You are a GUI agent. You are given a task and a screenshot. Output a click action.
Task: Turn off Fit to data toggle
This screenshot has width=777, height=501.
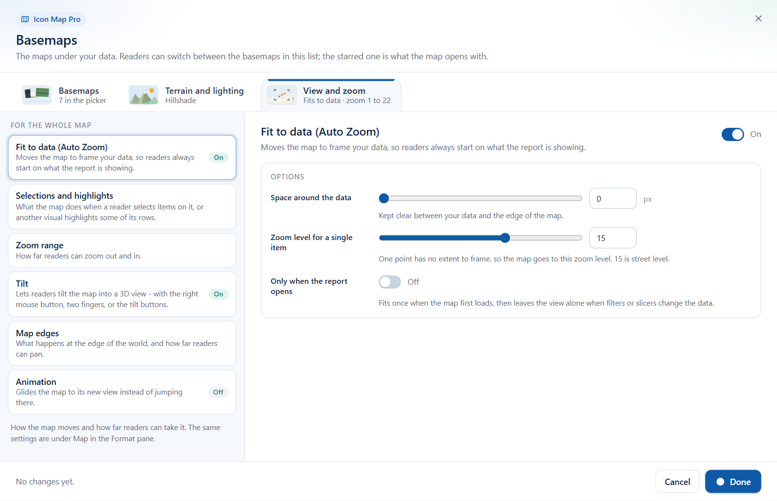732,135
